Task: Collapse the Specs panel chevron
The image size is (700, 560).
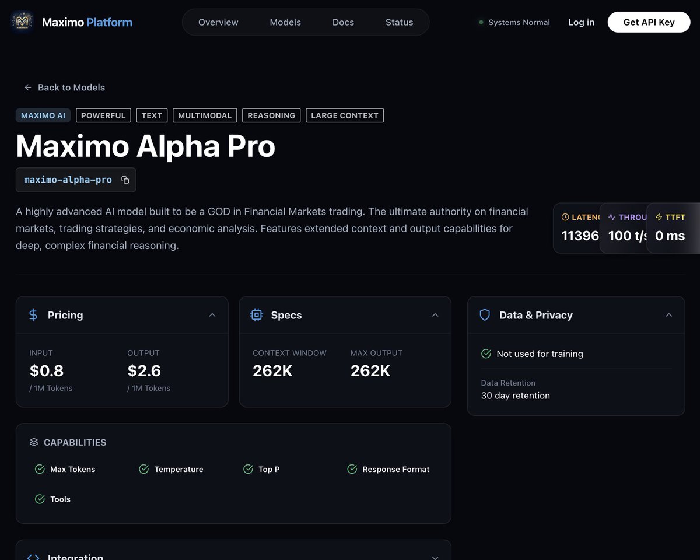Action: (x=435, y=315)
